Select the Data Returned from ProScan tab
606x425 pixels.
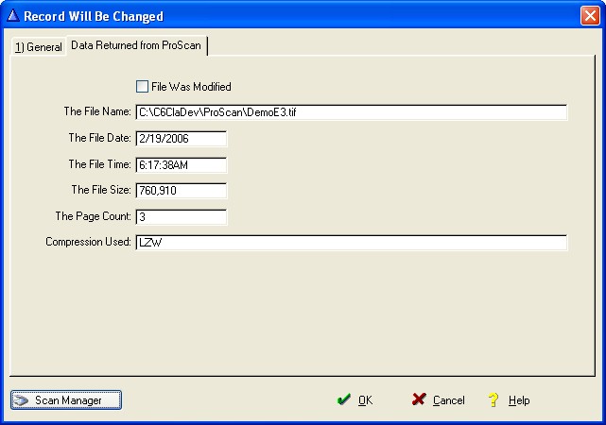pos(137,45)
